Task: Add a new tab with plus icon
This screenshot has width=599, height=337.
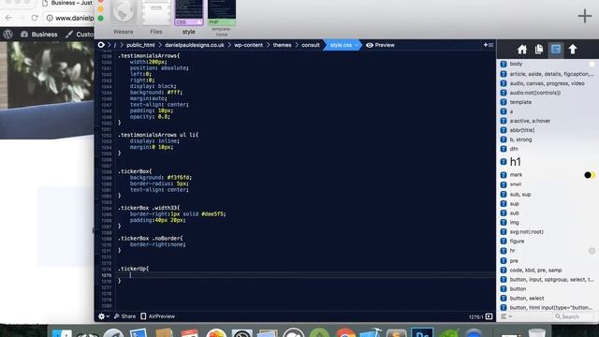Action: tap(584, 16)
